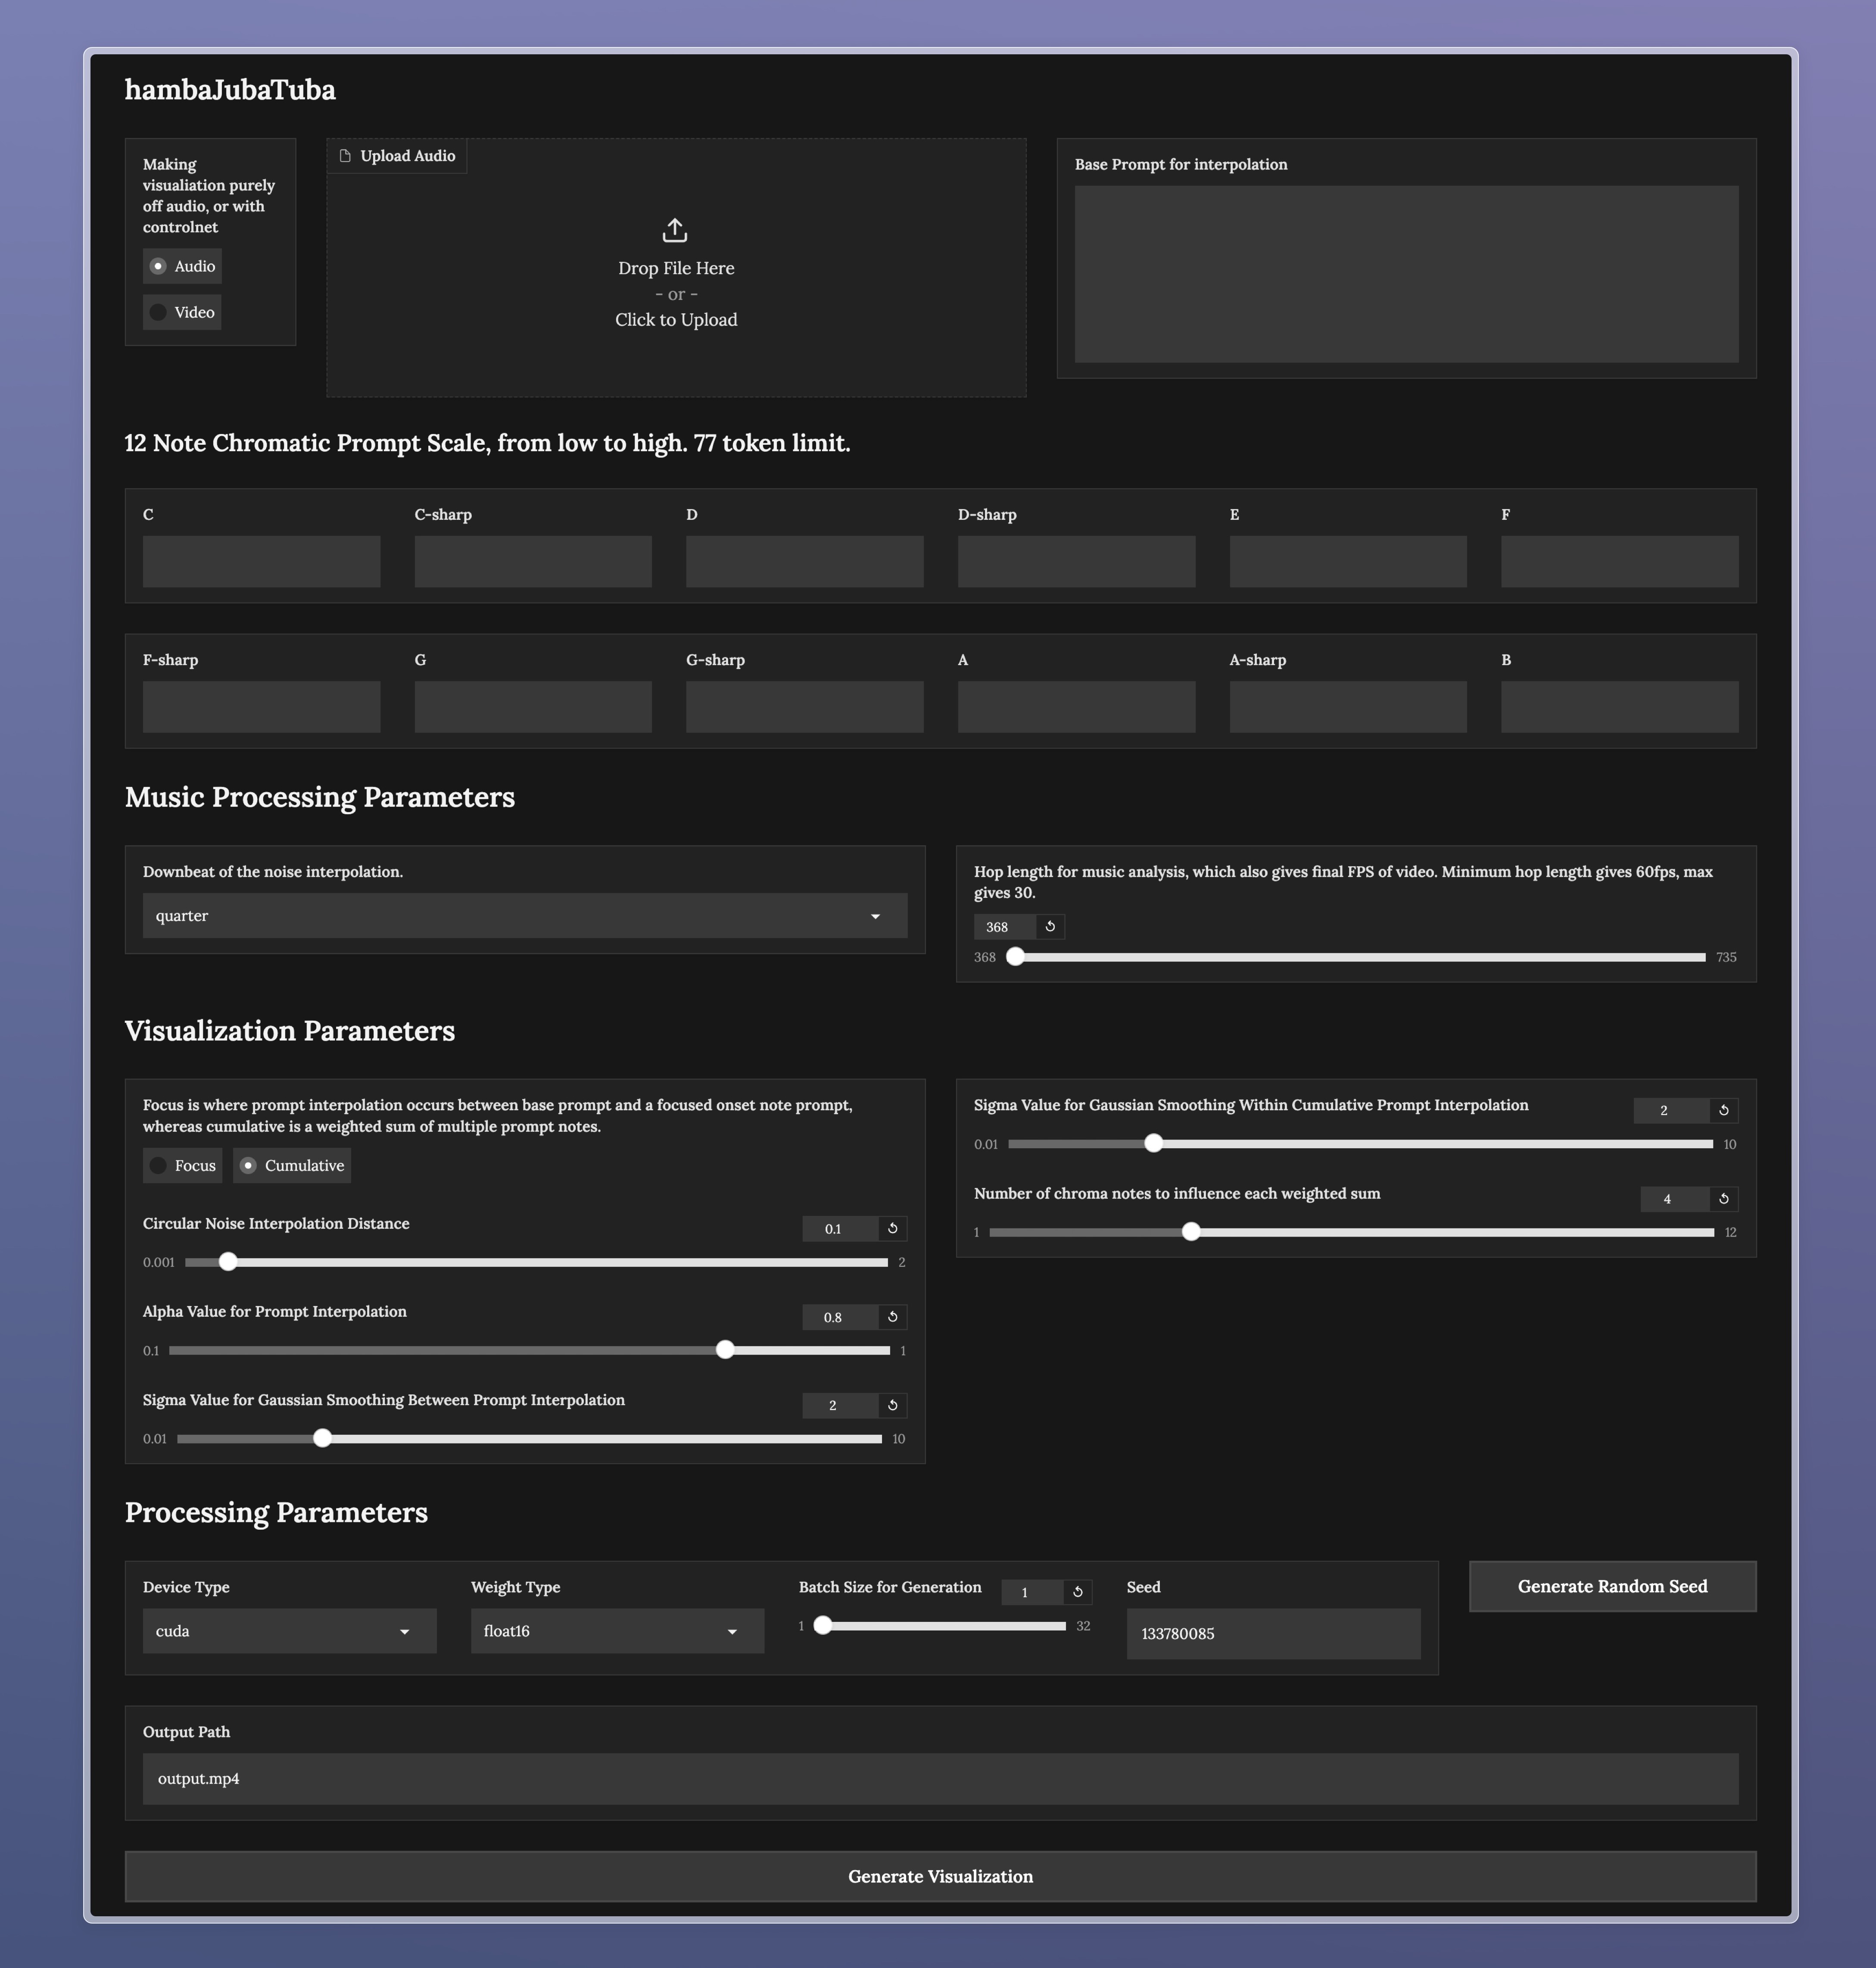
Task: Focus the C note prompt field
Action: pos(261,561)
